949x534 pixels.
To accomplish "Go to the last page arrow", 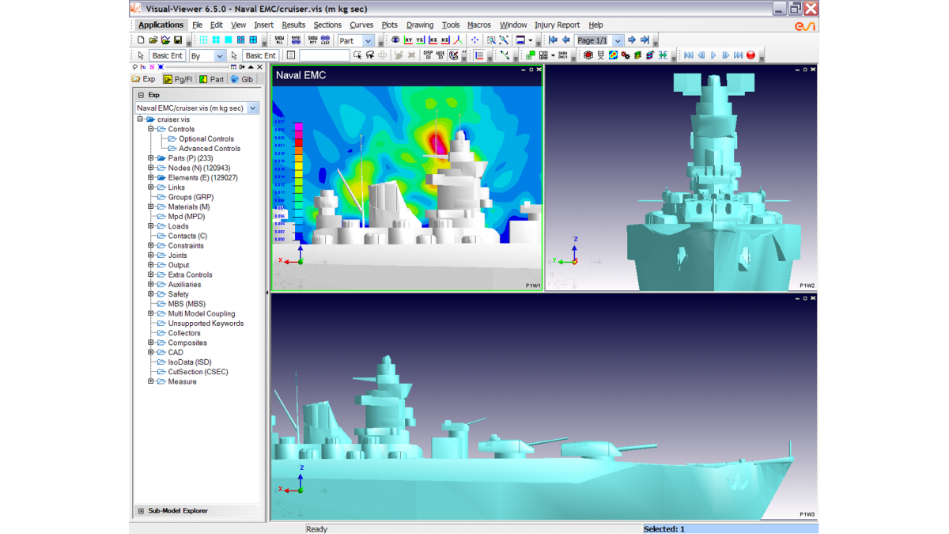I will coord(645,40).
